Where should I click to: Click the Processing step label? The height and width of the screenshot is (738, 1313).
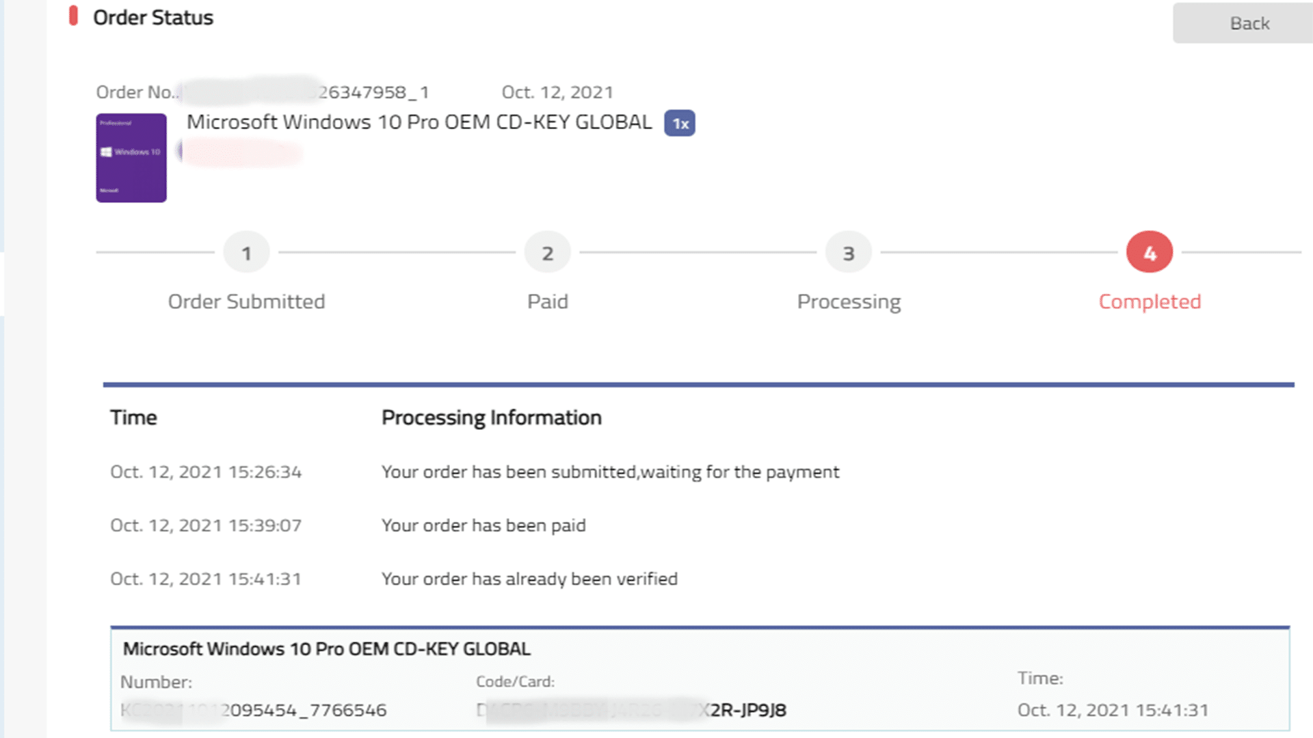pyautogui.click(x=849, y=301)
